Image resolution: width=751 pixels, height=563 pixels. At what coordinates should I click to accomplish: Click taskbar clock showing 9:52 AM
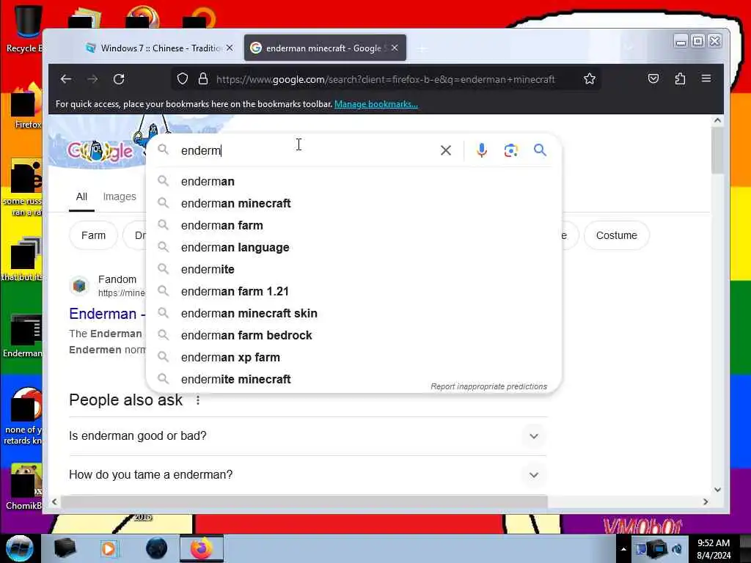click(x=714, y=549)
